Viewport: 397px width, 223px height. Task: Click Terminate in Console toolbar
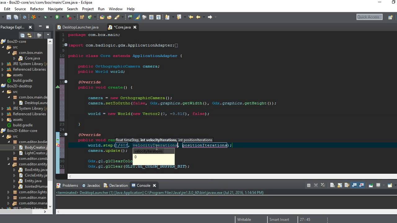(x=309, y=185)
